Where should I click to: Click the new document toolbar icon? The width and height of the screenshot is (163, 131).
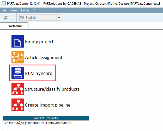(x=13, y=18)
